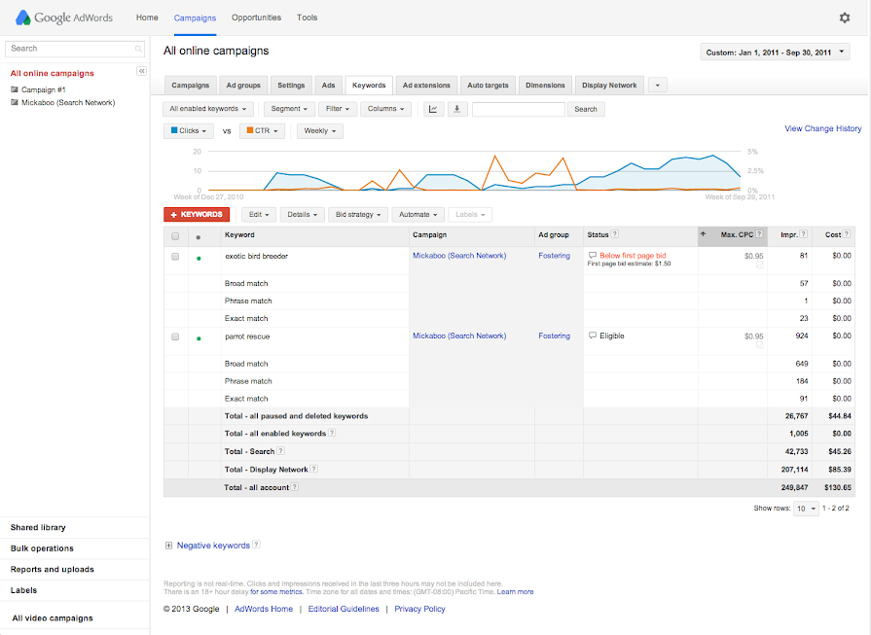Image resolution: width=871 pixels, height=635 pixels.
Task: Switch to the Dimensions tab
Action: tap(544, 85)
